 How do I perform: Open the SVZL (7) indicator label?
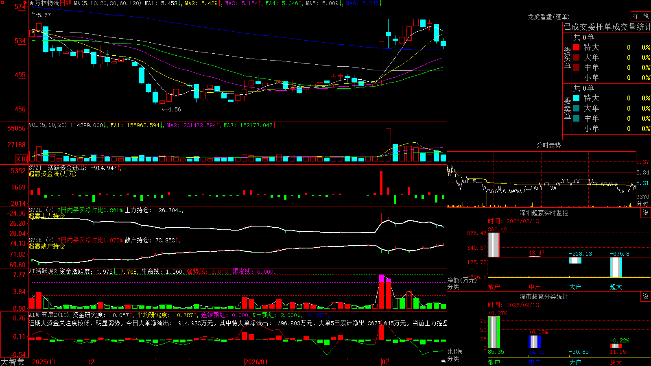42,210
